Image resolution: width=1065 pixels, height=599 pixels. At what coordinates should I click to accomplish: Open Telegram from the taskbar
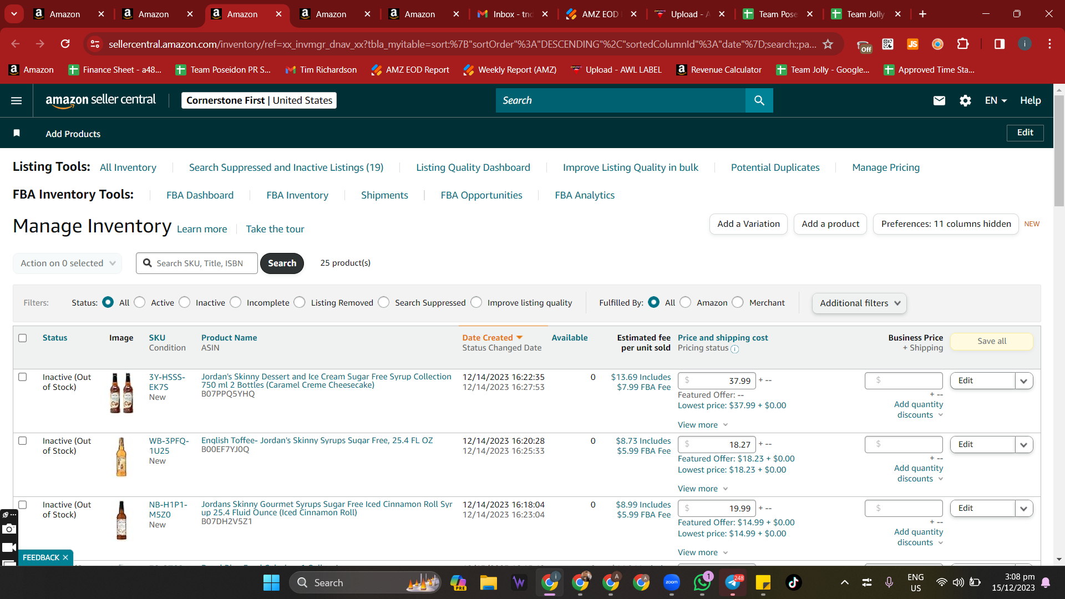point(733,583)
